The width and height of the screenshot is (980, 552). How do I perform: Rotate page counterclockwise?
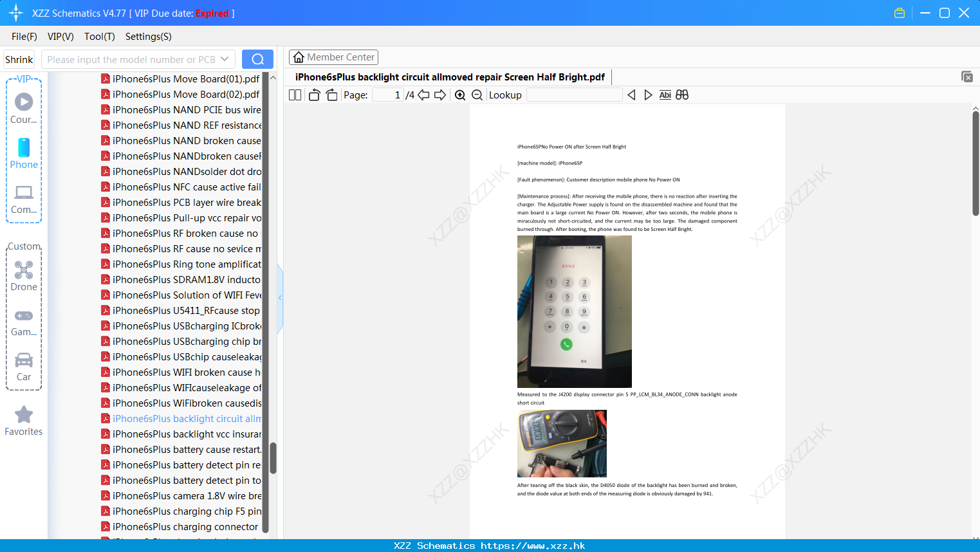coord(314,95)
